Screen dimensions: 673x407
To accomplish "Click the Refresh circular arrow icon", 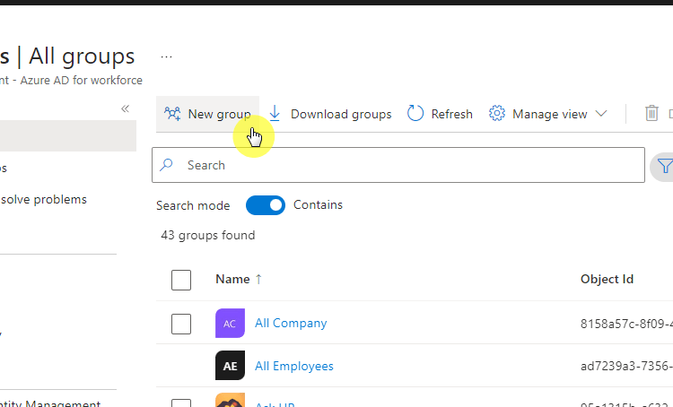I will coord(415,114).
